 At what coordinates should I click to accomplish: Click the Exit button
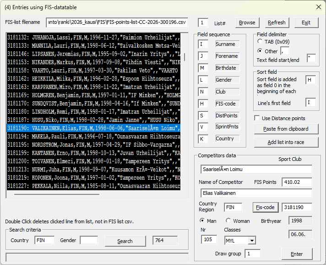click(x=306, y=22)
